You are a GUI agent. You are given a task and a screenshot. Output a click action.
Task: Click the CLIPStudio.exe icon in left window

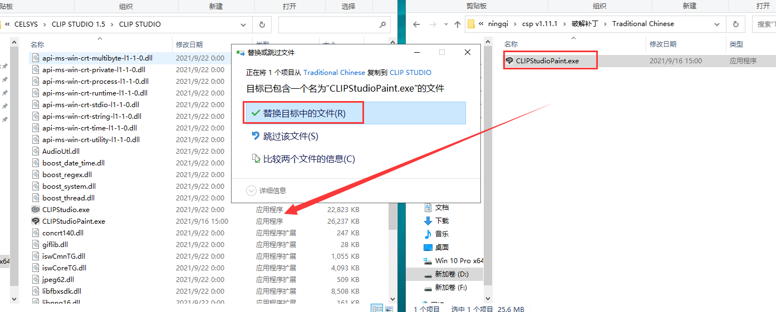click(x=36, y=209)
